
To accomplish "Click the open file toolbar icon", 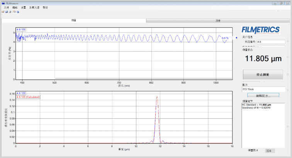I will (3, 12).
